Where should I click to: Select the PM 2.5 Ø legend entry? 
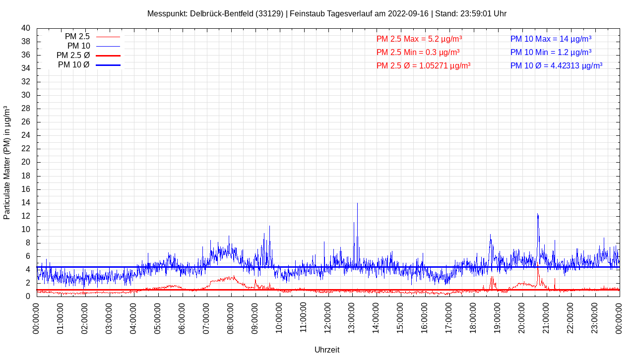(x=73, y=56)
